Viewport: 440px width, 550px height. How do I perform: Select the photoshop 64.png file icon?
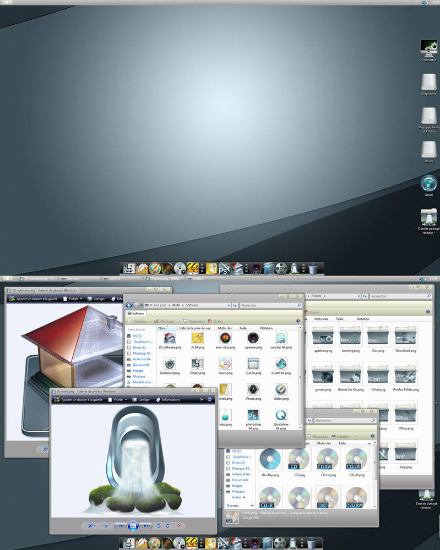[x=253, y=415]
